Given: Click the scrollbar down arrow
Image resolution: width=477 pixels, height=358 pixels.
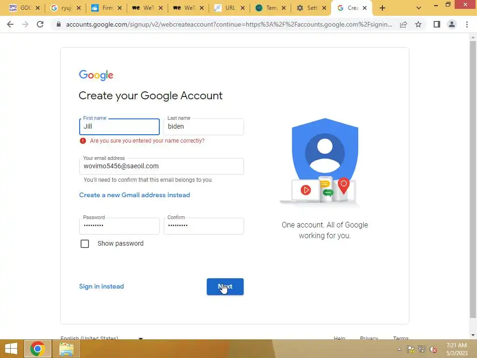Looking at the screenshot, I should (x=473, y=336).
